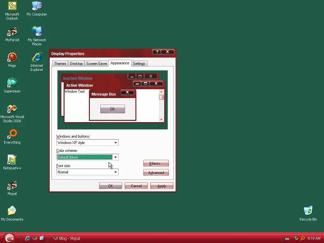
Task: Open My Network Places desktop icon
Action: coord(37,36)
